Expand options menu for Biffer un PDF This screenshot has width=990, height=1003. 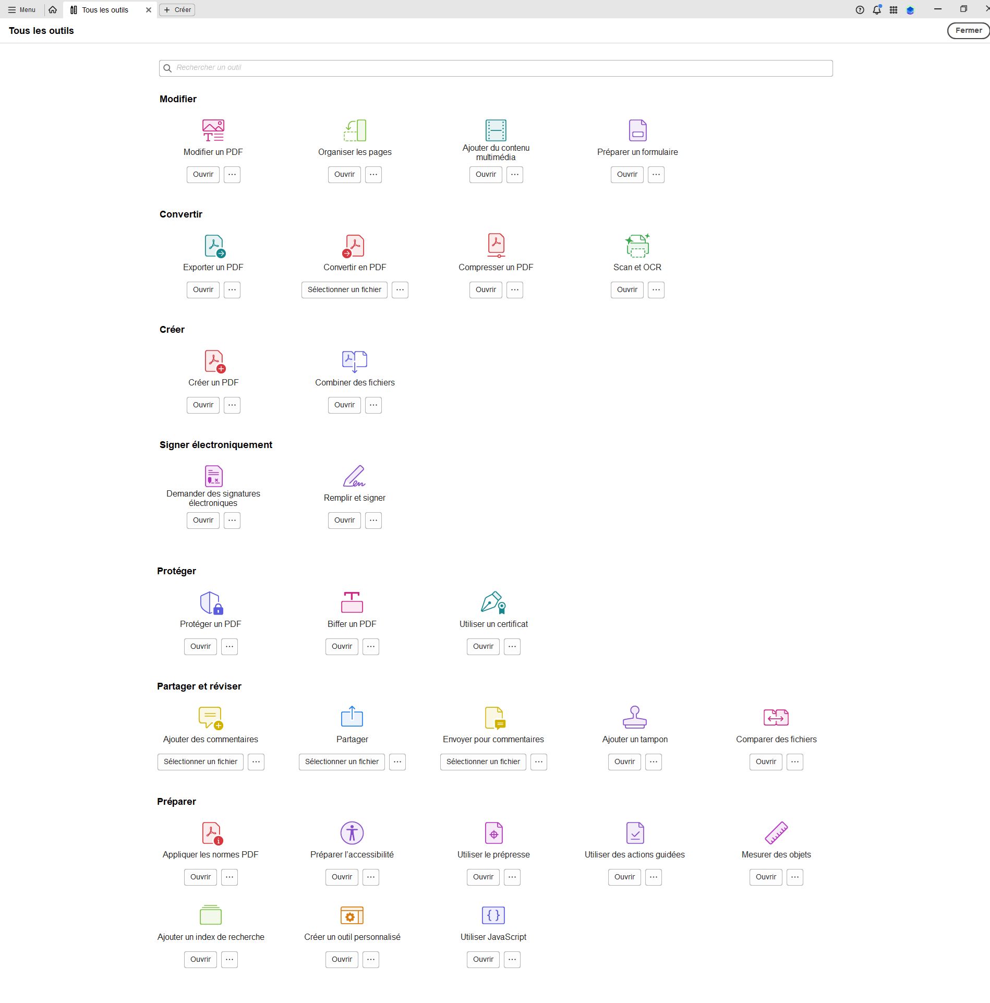point(371,646)
